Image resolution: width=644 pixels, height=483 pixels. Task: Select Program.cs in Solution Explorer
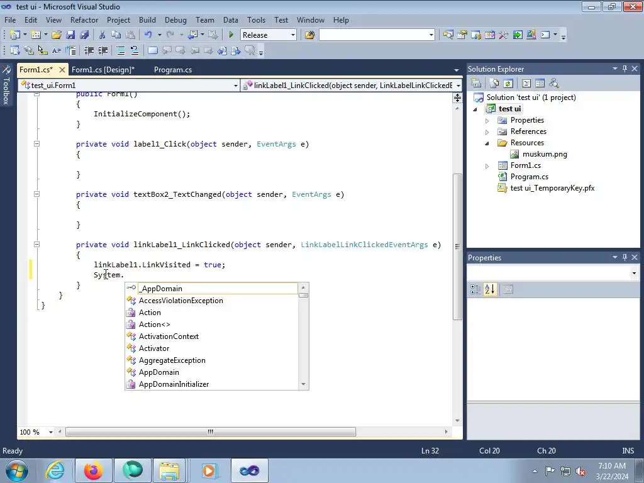point(529,177)
